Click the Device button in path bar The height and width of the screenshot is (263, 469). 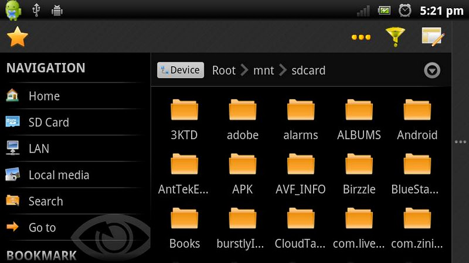(x=181, y=70)
